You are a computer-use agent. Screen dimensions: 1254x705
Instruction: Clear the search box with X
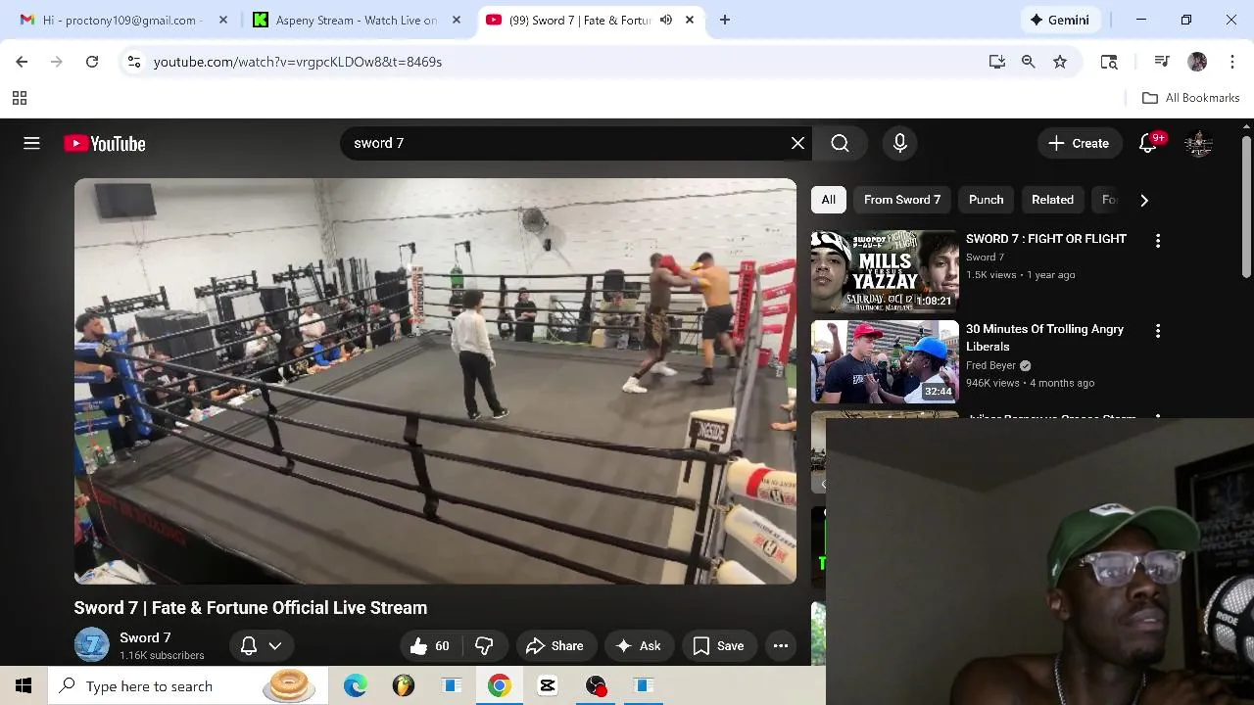click(797, 143)
